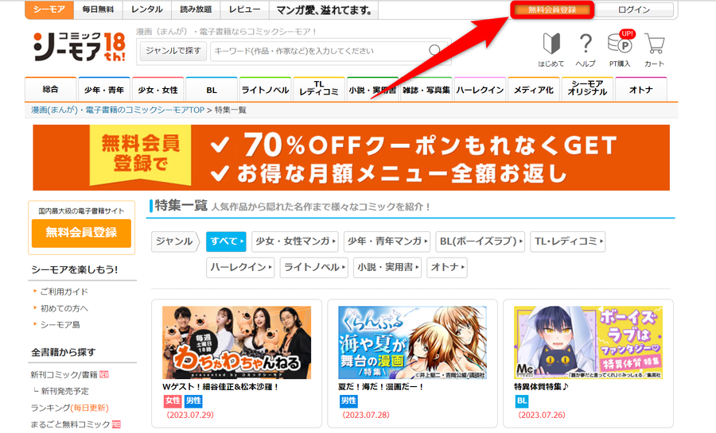
Task: Select the 少女・女性 category tab
Action: (158, 89)
